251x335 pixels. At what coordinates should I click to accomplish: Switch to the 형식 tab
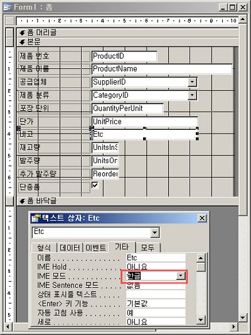(x=44, y=248)
